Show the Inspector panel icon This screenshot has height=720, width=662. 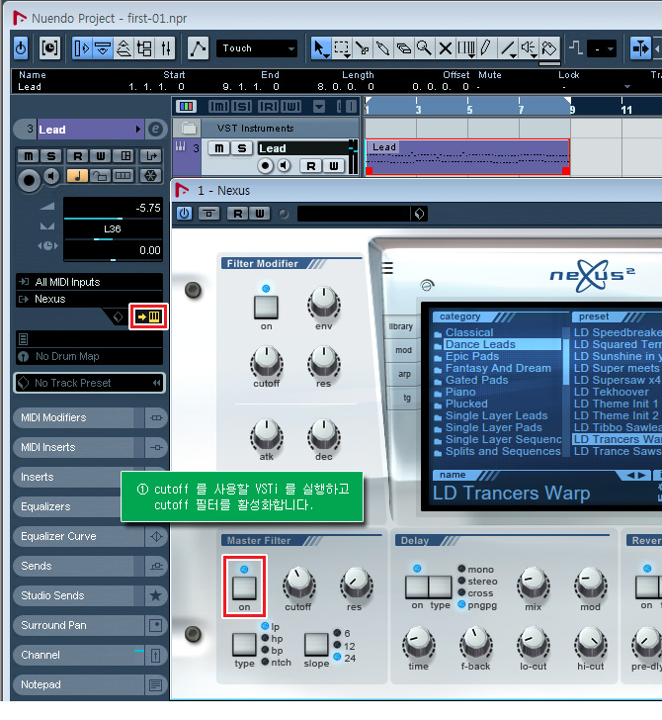82,48
